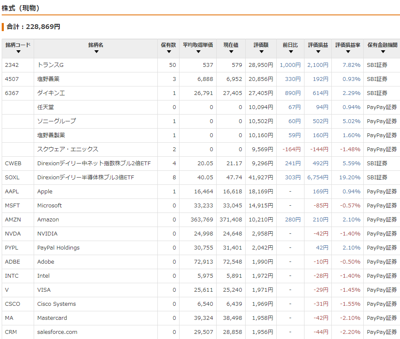Click salesforce.com loss -44円

321,332
